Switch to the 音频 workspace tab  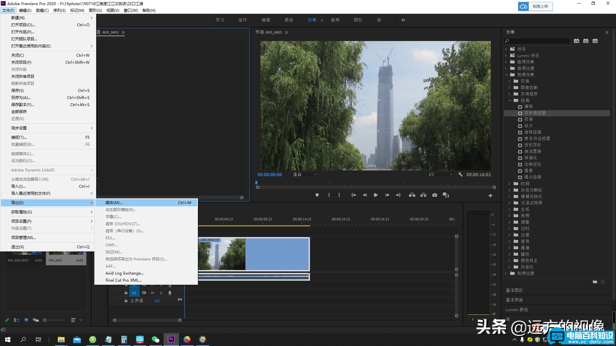tap(335, 20)
